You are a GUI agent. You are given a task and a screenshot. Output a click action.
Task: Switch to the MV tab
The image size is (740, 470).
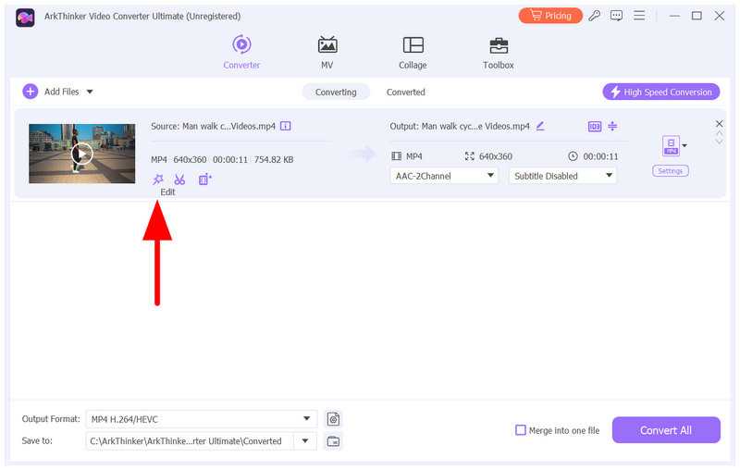pos(327,52)
